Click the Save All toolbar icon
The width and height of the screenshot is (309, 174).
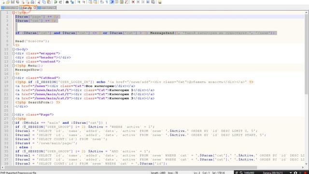coord(17,2)
